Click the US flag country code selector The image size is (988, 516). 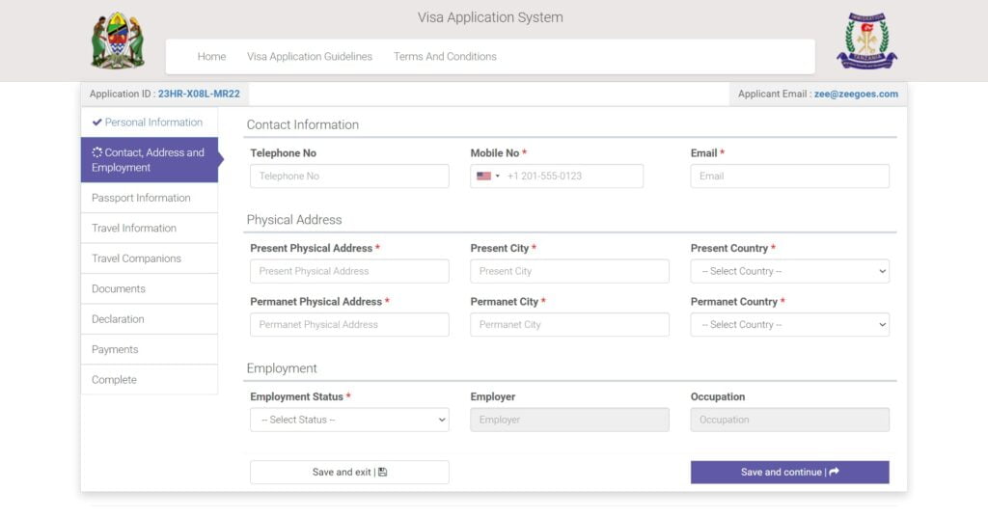488,177
